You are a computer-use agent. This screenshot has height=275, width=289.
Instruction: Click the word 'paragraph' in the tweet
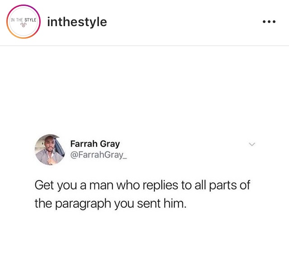click(83, 204)
